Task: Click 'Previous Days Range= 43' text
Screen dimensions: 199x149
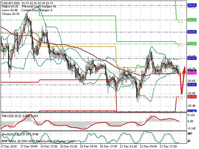Action: [39, 7]
